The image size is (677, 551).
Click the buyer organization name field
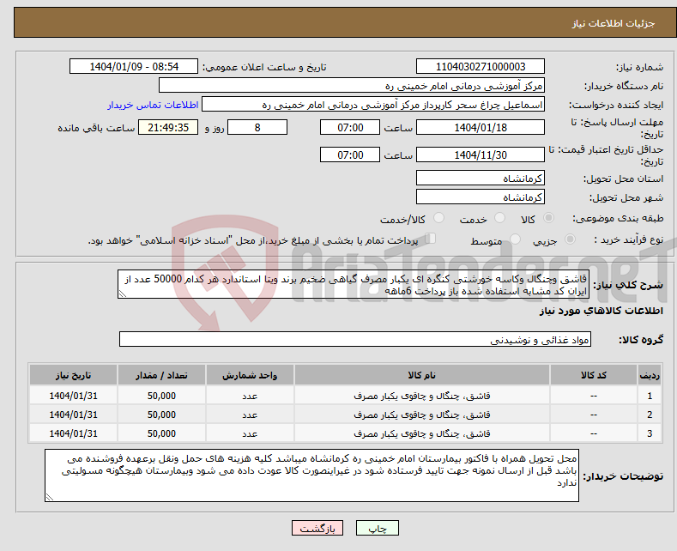point(352,86)
